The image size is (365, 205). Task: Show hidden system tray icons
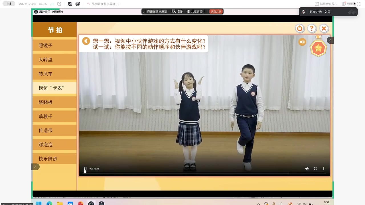(x=259, y=204)
